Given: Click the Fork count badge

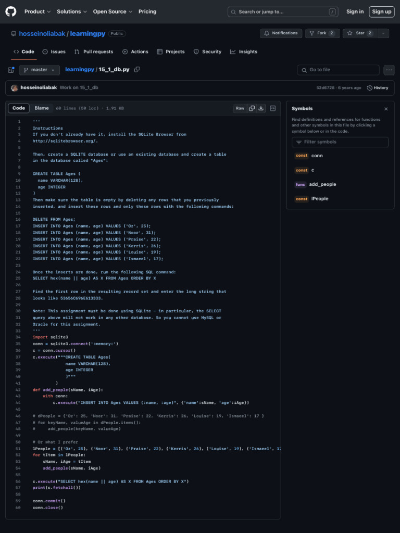Looking at the screenshot, I should (332, 33).
